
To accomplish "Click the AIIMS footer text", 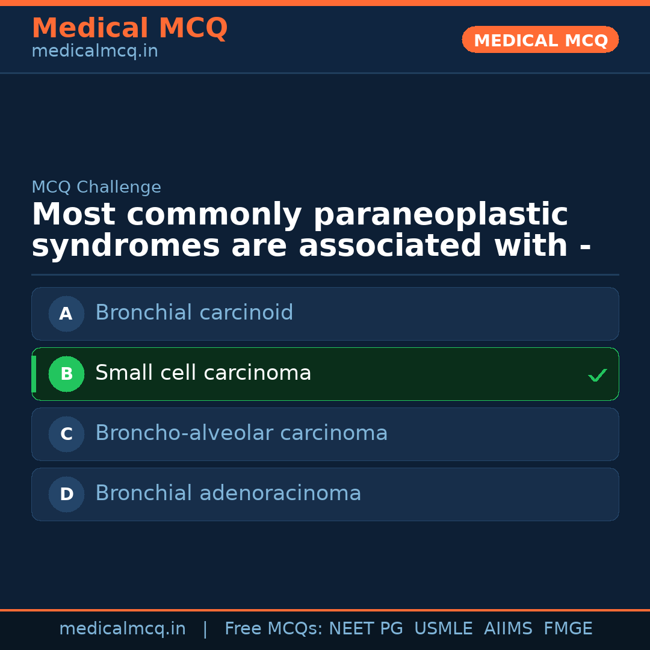I will pyautogui.click(x=508, y=629).
